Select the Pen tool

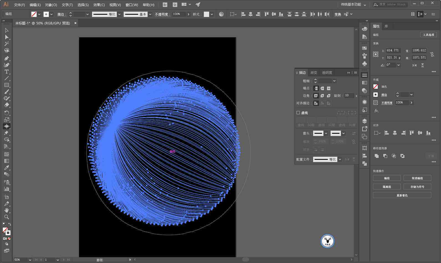pos(7,58)
